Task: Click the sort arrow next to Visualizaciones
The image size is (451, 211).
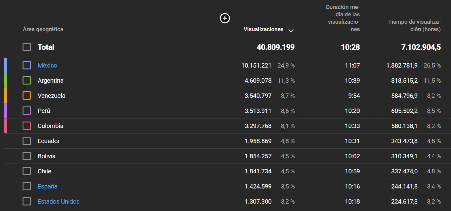Action: pos(291,29)
